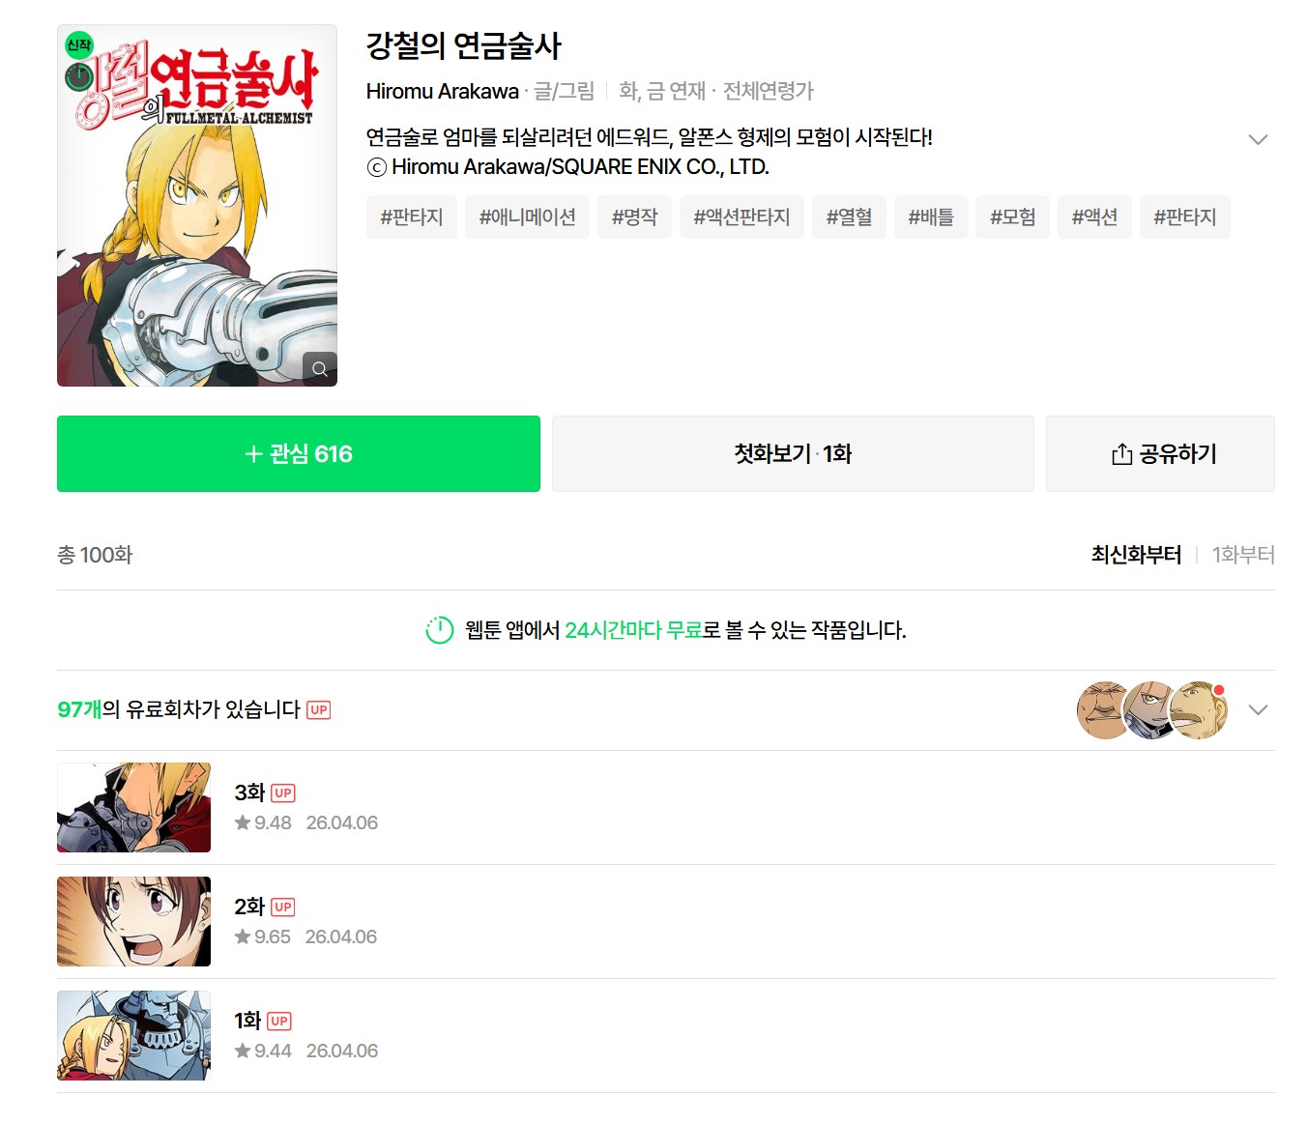Click the UP badge next to 3화

point(282,793)
